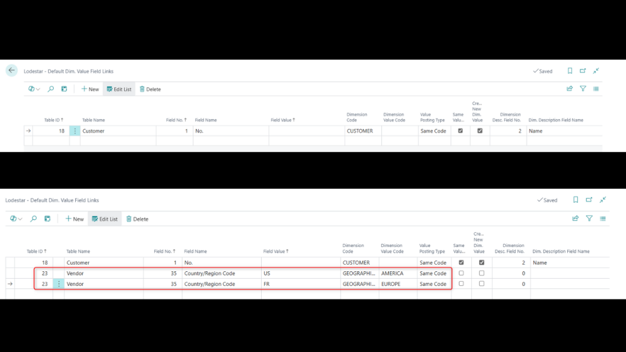Click the back arrow next to Lodestar title
Image resolution: width=626 pixels, height=352 pixels.
(x=12, y=71)
